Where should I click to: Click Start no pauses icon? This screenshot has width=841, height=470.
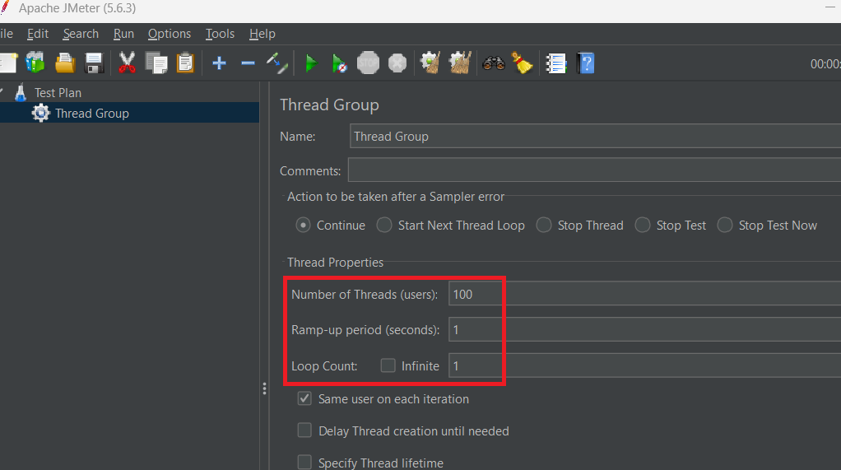(x=339, y=63)
